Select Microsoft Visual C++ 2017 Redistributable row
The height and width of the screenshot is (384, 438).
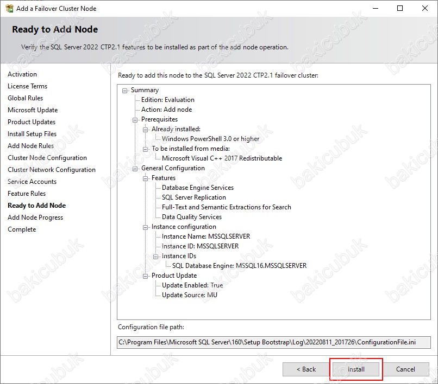click(x=222, y=158)
